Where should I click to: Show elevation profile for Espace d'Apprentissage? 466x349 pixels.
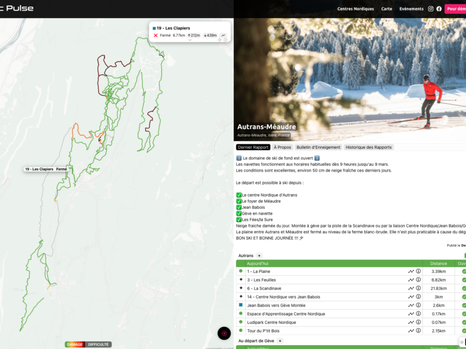click(411, 314)
